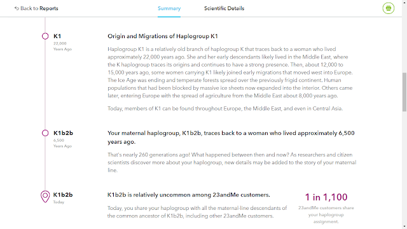Go Back to Reports link
This screenshot has height=229, width=407.
(x=36, y=8)
